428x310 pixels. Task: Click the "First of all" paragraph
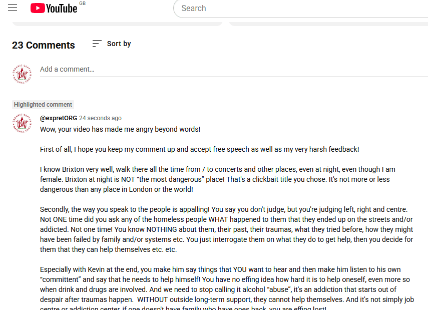tap(199, 149)
